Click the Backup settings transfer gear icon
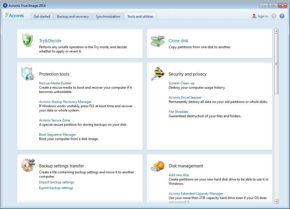This screenshot has height=209, width=290. coord(28,165)
